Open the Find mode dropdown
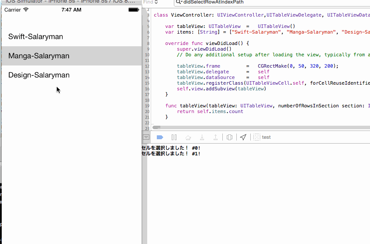 pyautogui.click(x=151, y=2)
